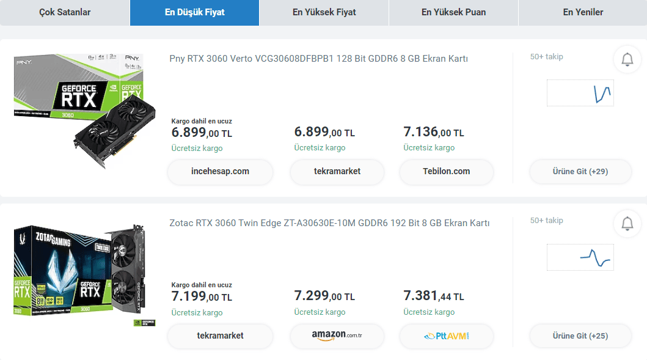Open the Zotac RTX 3060 price history chart
Viewport: 647px width, 360px height.
(580, 257)
